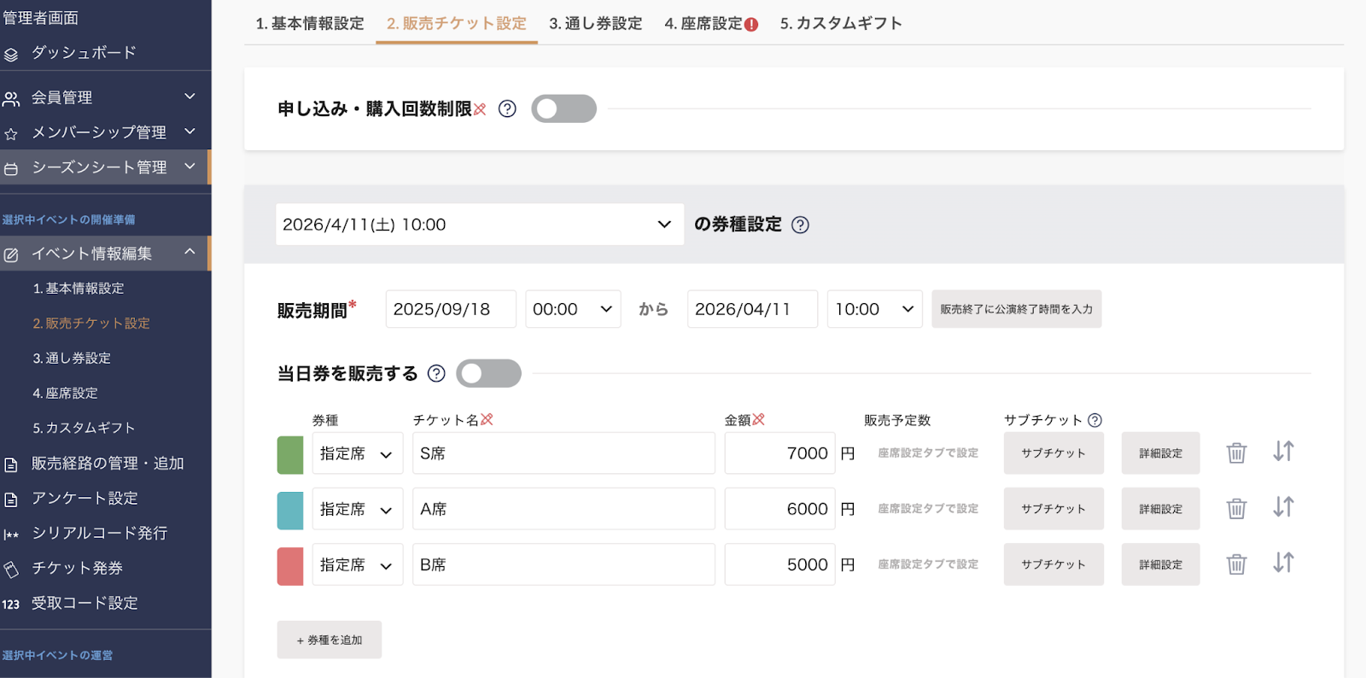Reorder the A席 row using sort arrows
Viewport: 1366px width, 678px height.
tap(1283, 508)
